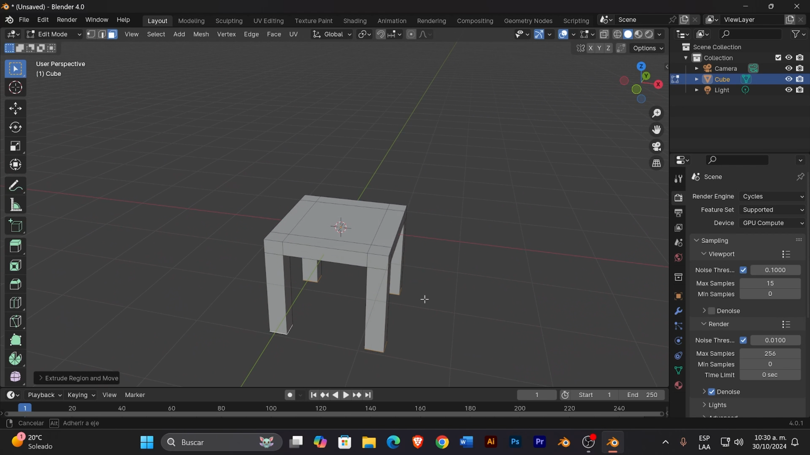The width and height of the screenshot is (810, 455).
Task: Switch to the Shading workspace tab
Action: [x=355, y=21]
